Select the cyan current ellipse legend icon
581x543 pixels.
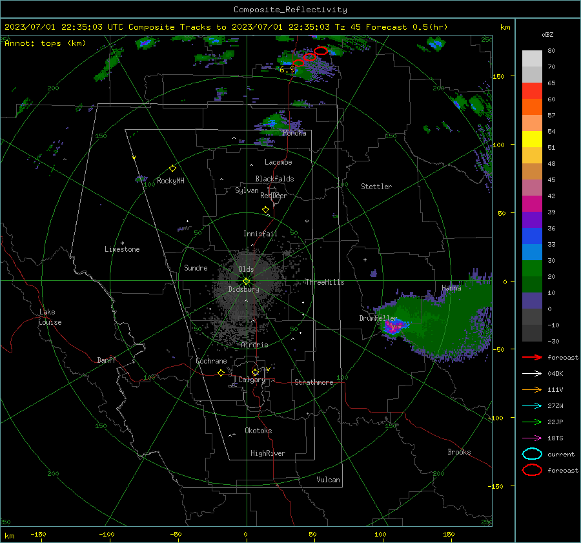pos(532,454)
